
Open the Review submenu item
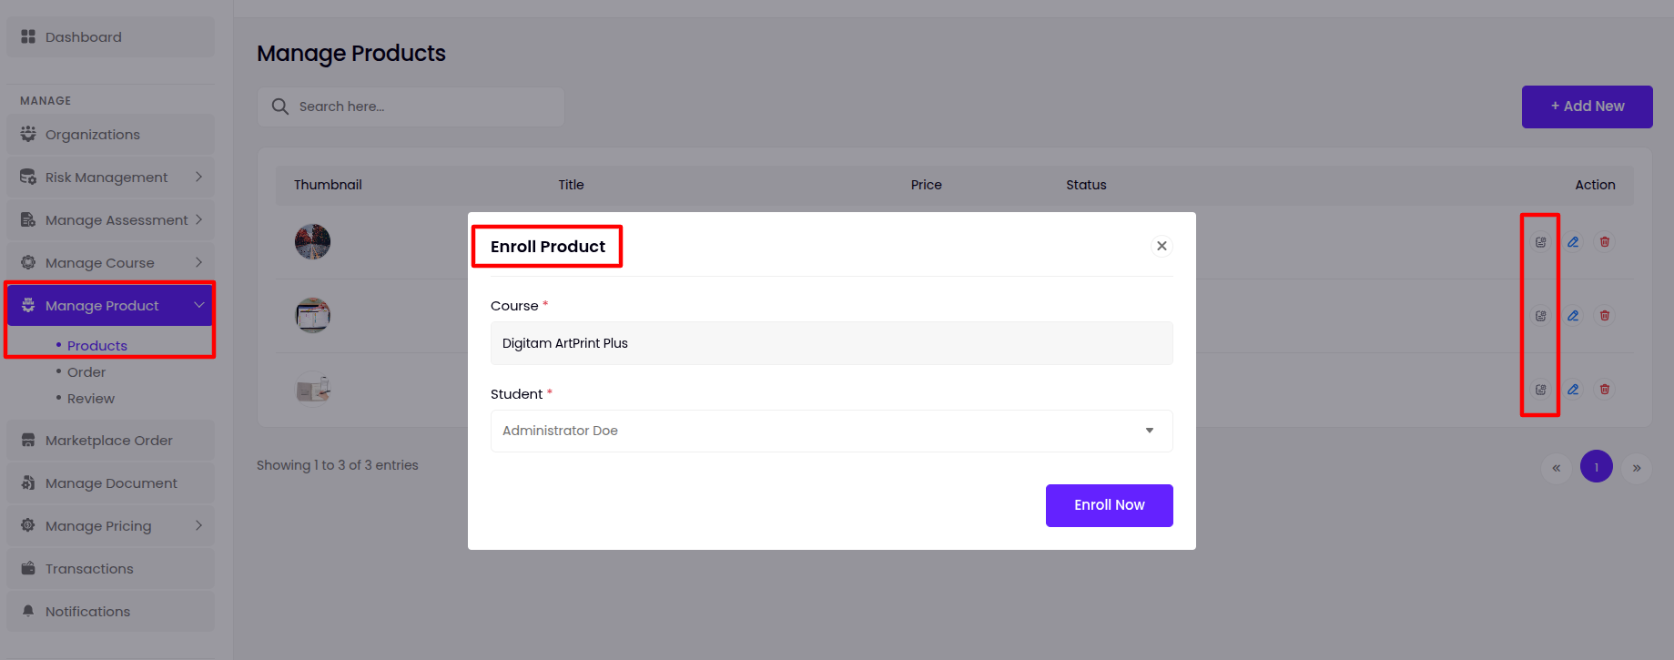click(90, 399)
